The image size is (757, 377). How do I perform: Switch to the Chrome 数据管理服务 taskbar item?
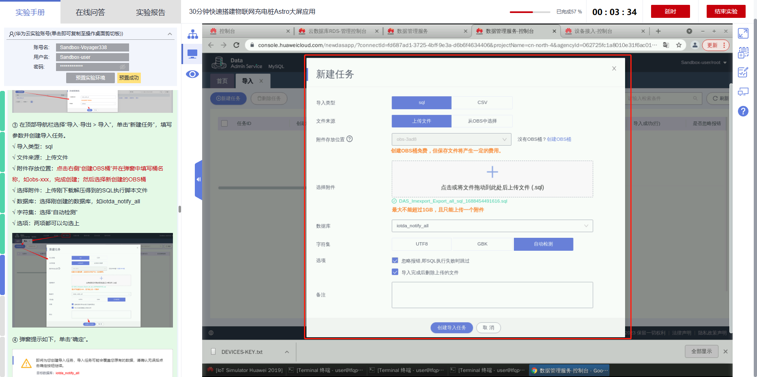(569, 371)
